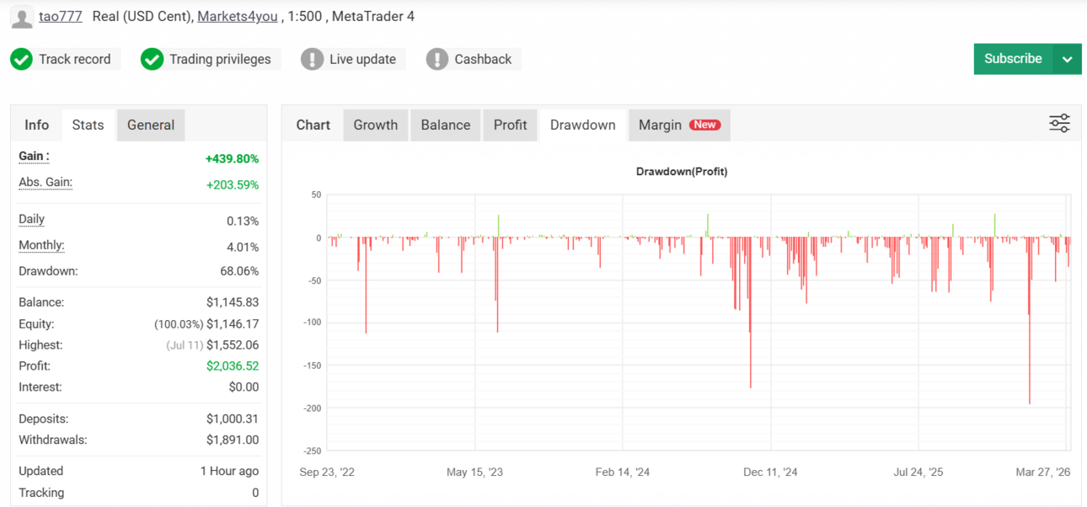Click the Jul 24, '25 axis label
Image resolution: width=1087 pixels, height=507 pixels.
tap(918, 472)
